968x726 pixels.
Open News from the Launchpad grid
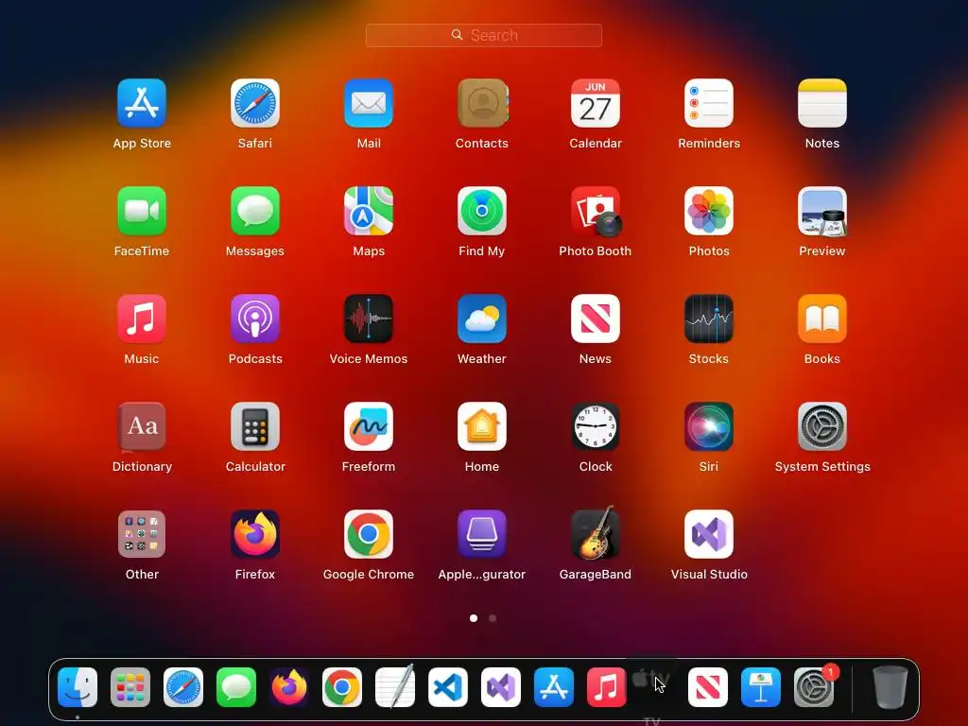click(x=596, y=319)
